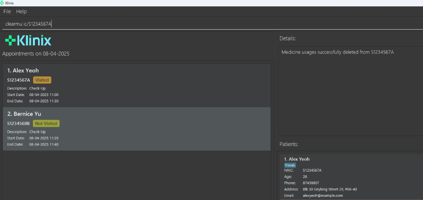Click the Not Visited status badge

[x=46, y=124]
